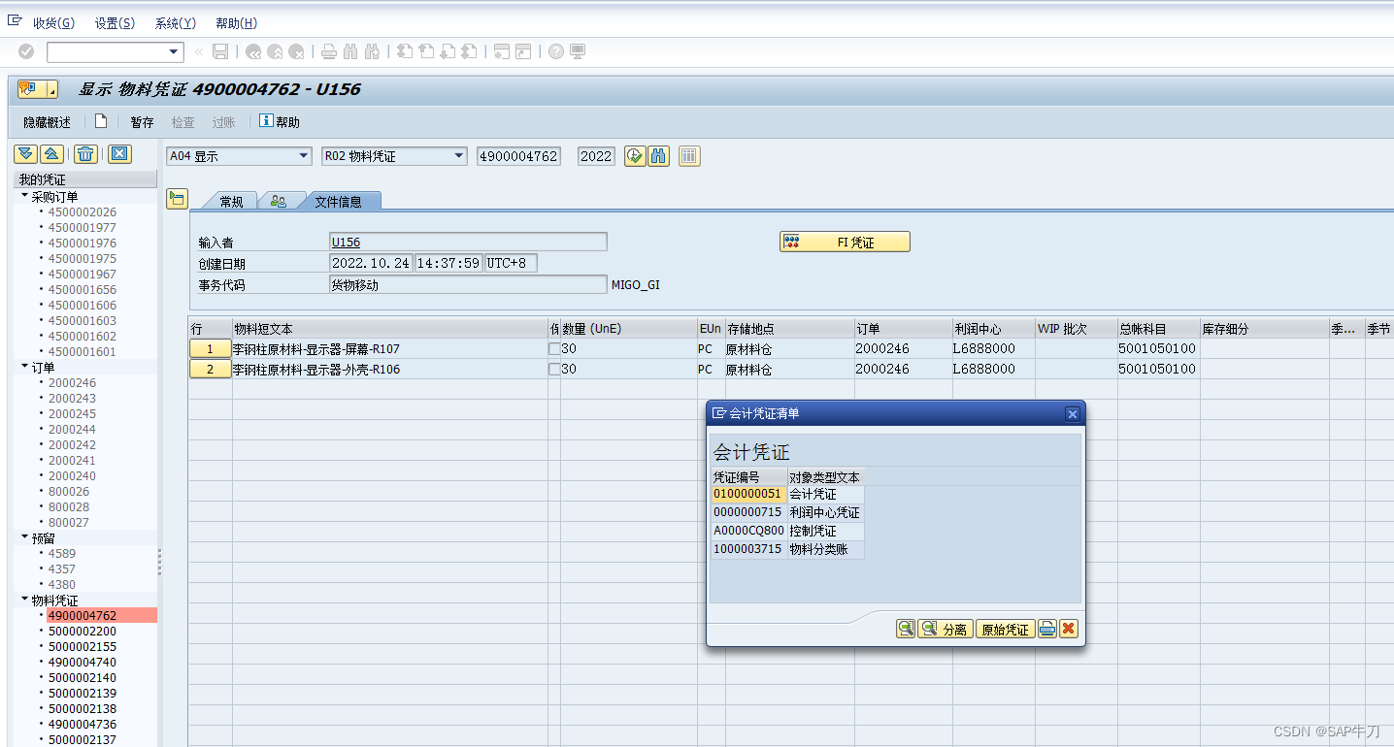Click the command input field
This screenshot has height=747, width=1394.
point(107,51)
